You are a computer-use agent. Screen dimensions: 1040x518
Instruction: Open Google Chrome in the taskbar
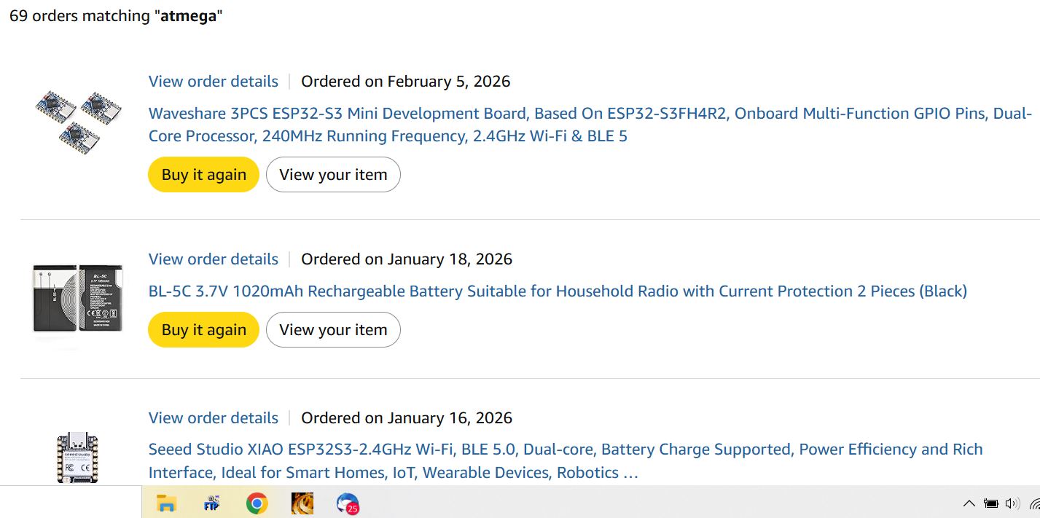coord(257,503)
